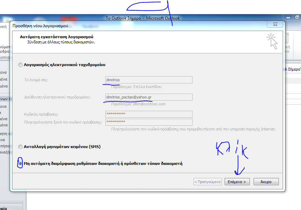Minimize the Outlook main window
Viewport: 301px width, 210px height.
pyautogui.click(x=288, y=18)
